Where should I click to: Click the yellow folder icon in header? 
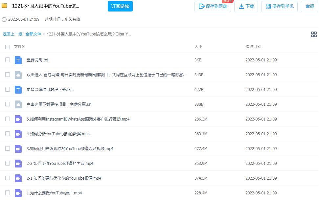(x=5, y=6)
